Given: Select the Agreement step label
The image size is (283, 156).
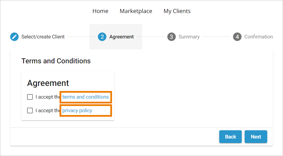Looking at the screenshot, I should [x=122, y=37].
